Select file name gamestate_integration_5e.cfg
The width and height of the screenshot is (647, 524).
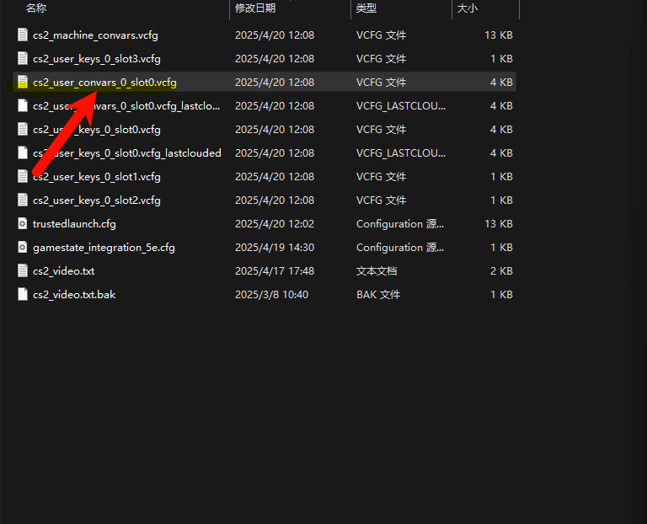click(104, 248)
